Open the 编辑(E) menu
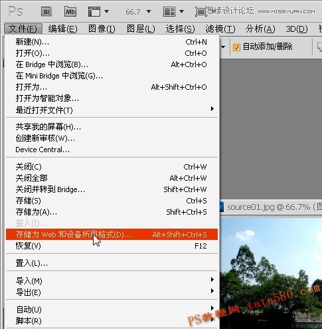 click(63, 29)
